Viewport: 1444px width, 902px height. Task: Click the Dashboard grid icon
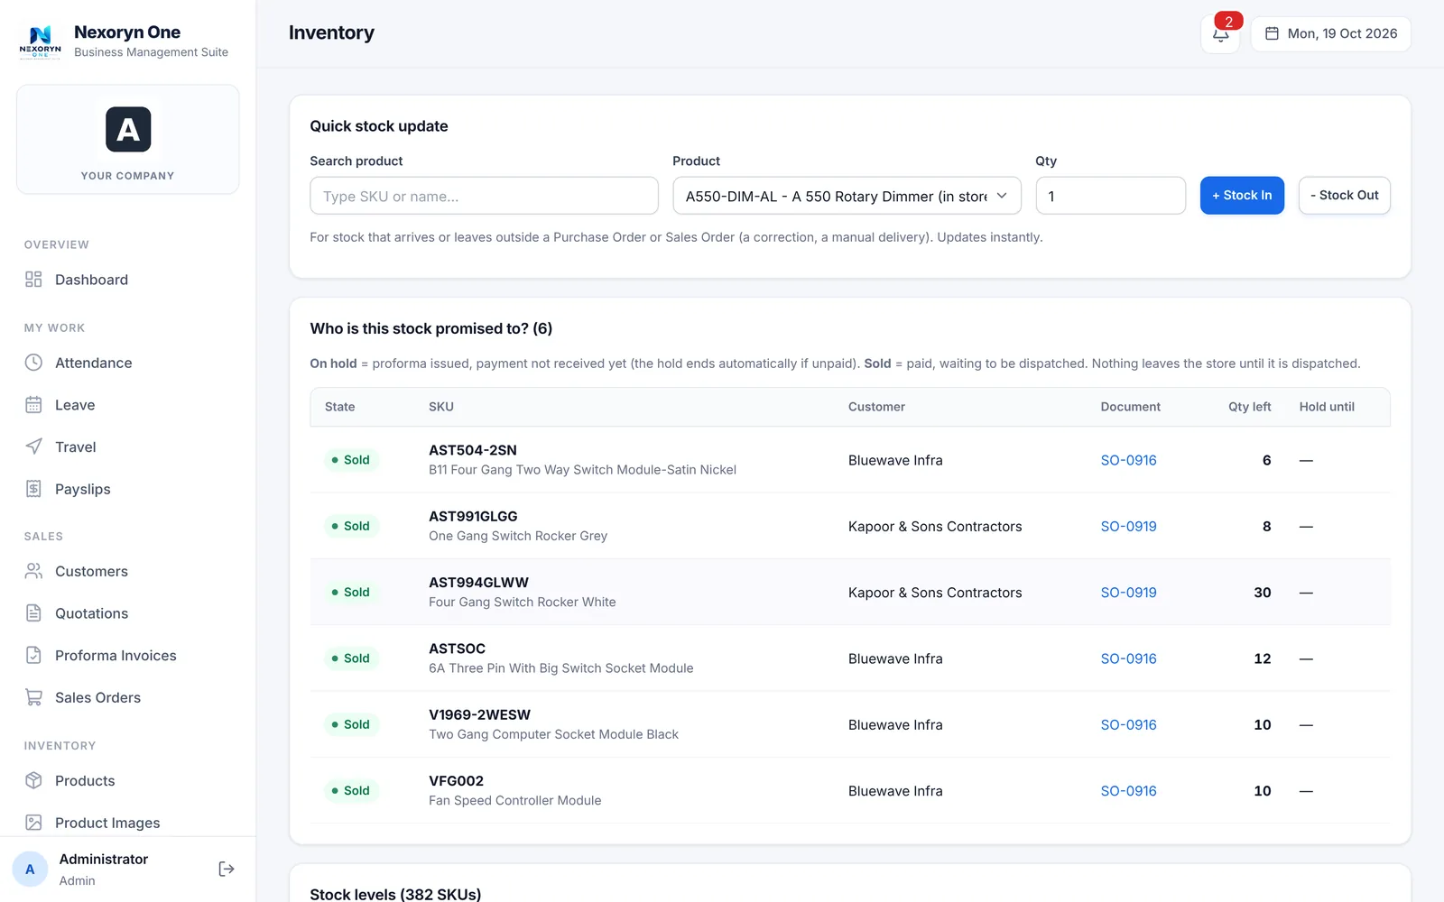33,280
